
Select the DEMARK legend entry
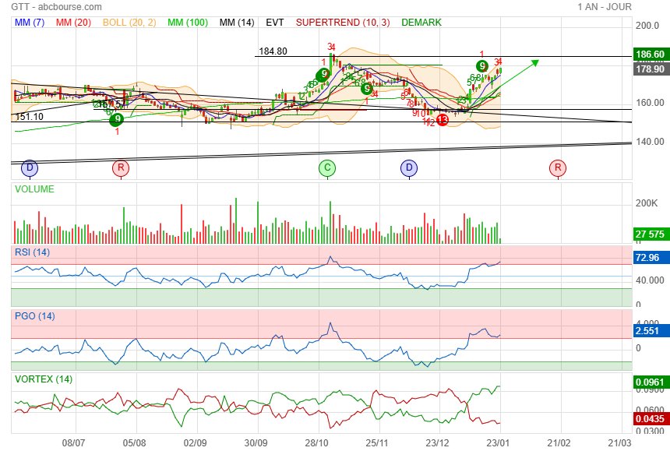point(421,23)
